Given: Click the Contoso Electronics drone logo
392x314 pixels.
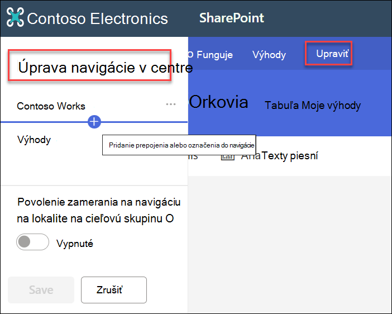Looking at the screenshot, I should (15, 17).
